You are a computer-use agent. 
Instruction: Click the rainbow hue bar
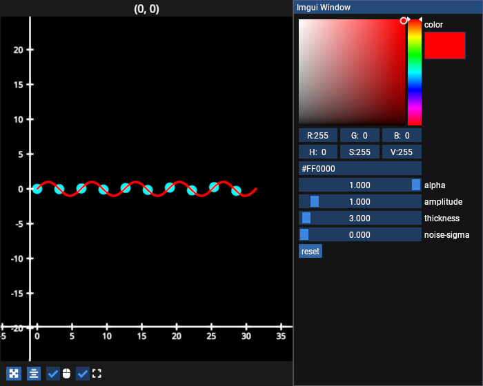(x=415, y=72)
